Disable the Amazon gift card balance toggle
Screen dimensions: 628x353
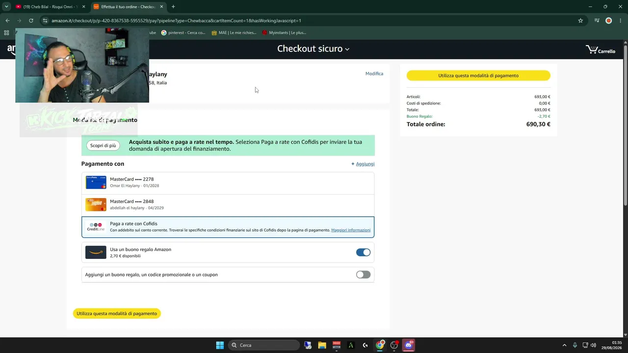(363, 252)
